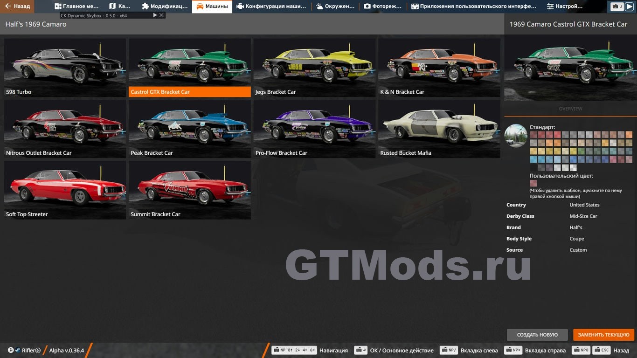Click the large Castrol GTX preview image
This screenshot has height=358, width=637.
coord(570,68)
